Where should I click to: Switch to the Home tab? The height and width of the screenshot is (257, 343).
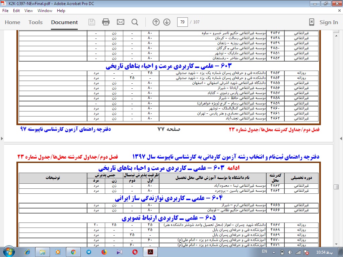click(x=12, y=22)
